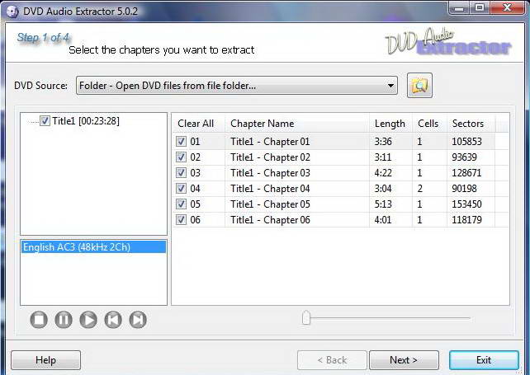Click the DVD Audio Extractor logo
Image resolution: width=530 pixels, height=375 pixels.
click(448, 42)
